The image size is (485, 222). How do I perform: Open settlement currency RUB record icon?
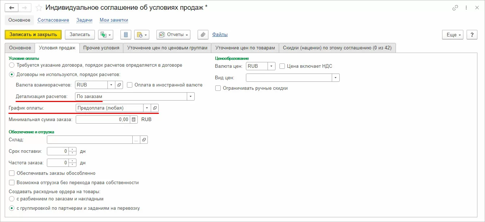point(119,85)
